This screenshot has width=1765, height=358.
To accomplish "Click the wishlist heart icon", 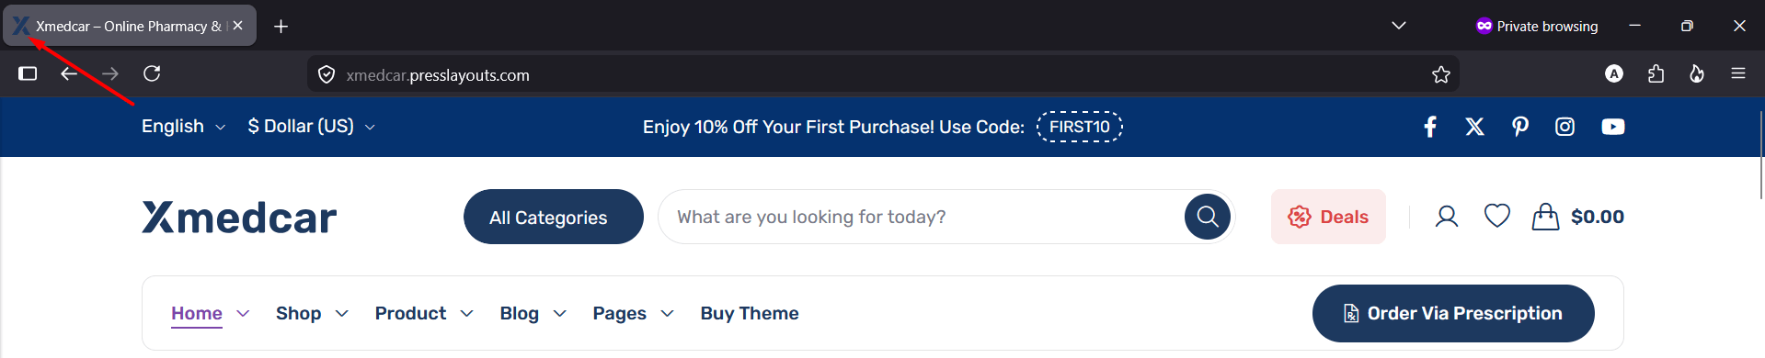I will (1497, 216).
